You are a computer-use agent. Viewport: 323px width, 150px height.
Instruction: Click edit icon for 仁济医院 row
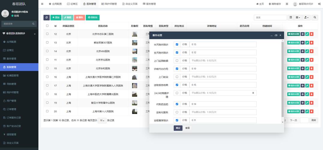click(307, 77)
